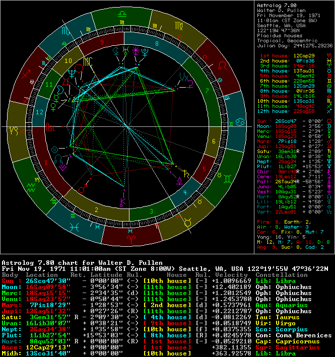Select house number 10 in the wheel
Image resolution: width=335 pixels, height=357 pixels.
pyautogui.click(x=68, y=61)
